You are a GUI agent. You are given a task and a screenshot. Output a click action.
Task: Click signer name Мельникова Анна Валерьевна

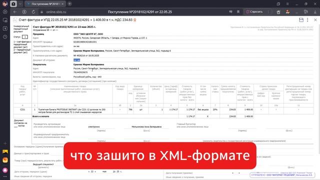pyautogui.click(x=146, y=126)
